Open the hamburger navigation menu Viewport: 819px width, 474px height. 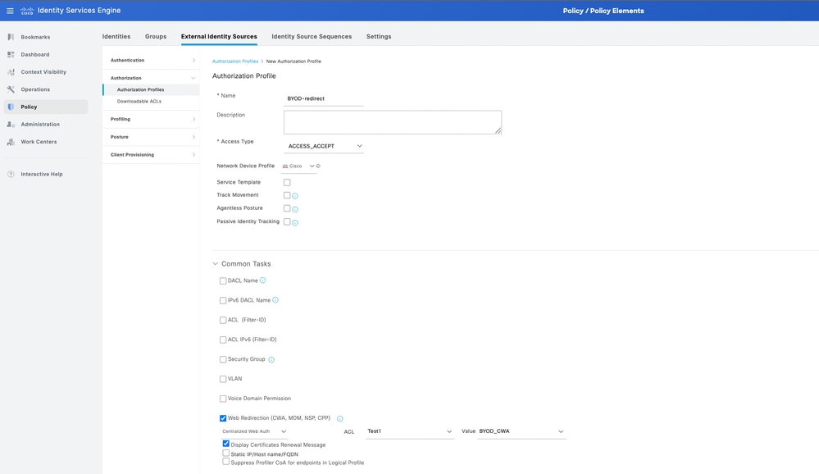coord(10,11)
